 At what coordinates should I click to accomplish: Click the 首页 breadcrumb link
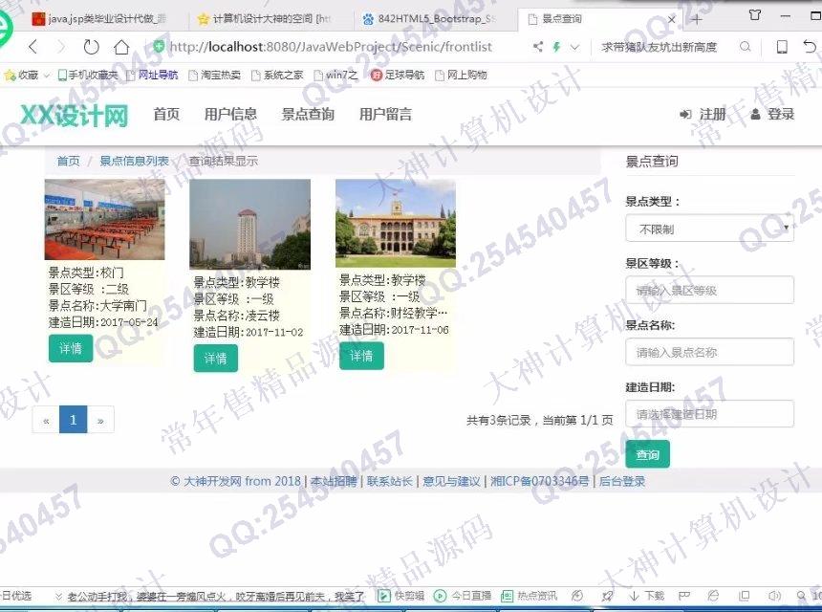(x=68, y=161)
